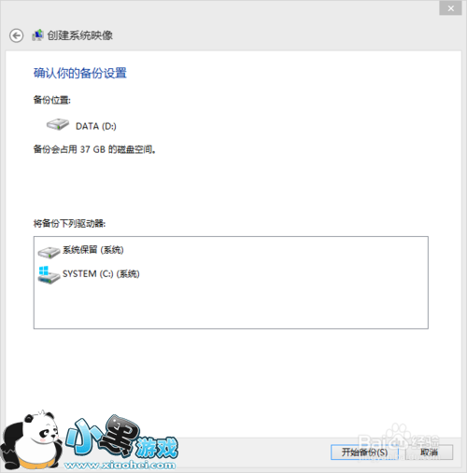Go back with the round arrow button
Image resolution: width=467 pixels, height=473 pixels.
coord(16,35)
